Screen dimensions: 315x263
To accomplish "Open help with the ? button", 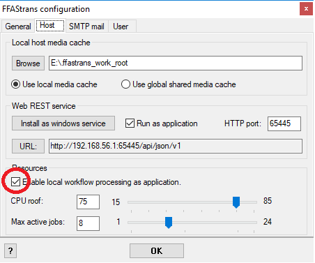I will click(10, 250).
